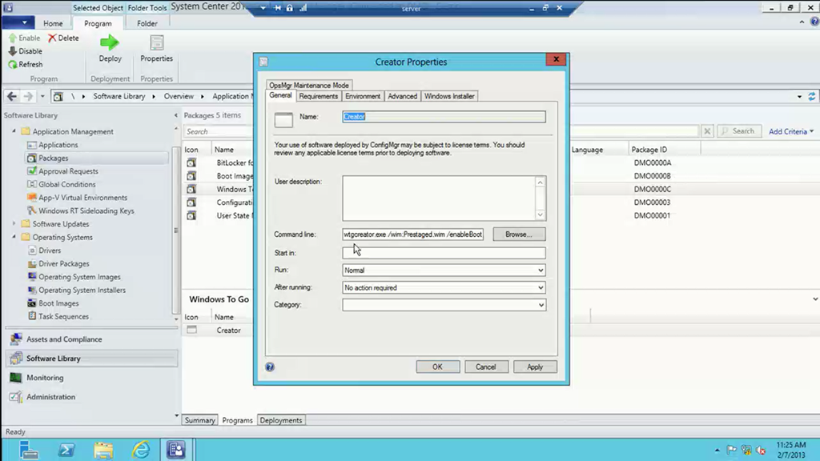Select Task Sequences in the tree
The width and height of the screenshot is (820, 461).
(63, 316)
